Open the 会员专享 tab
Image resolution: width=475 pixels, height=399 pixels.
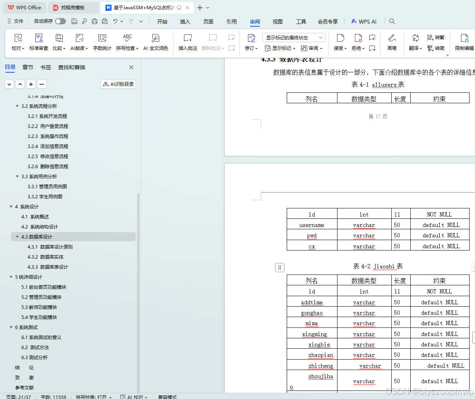(328, 22)
